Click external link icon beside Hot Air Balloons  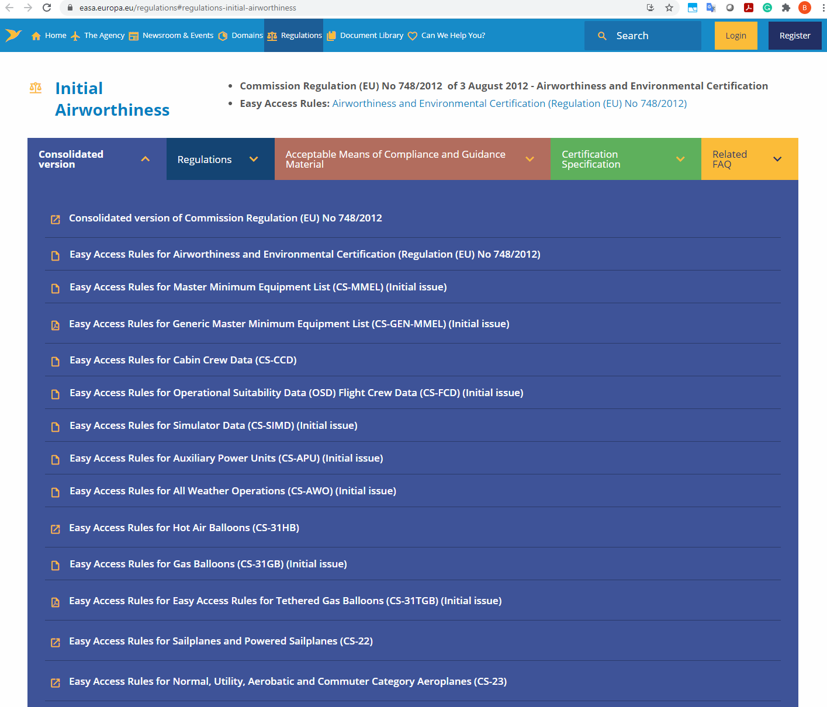[56, 529]
